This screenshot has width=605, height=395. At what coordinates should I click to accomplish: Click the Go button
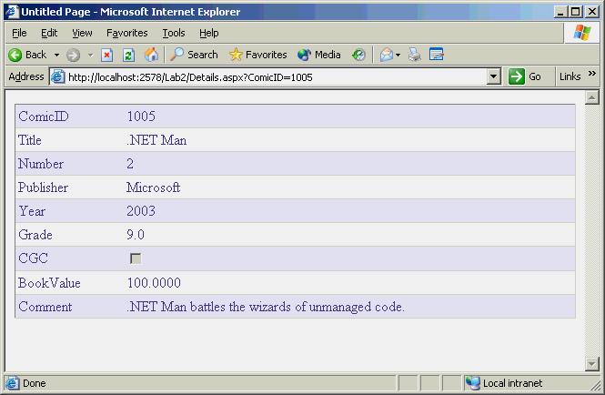(525, 76)
